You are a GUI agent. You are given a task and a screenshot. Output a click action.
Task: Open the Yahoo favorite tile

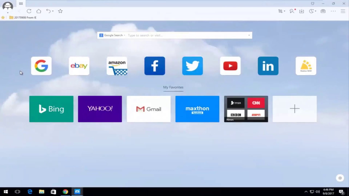[100, 109]
